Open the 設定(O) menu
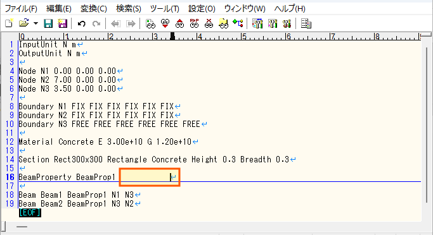433x235 pixels. (202, 9)
